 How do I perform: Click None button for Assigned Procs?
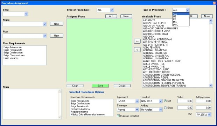coord(126,16)
